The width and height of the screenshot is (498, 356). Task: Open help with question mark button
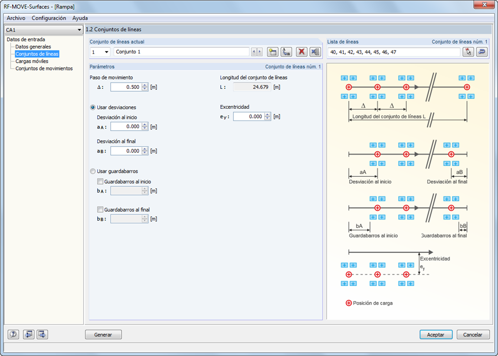pyautogui.click(x=13, y=335)
